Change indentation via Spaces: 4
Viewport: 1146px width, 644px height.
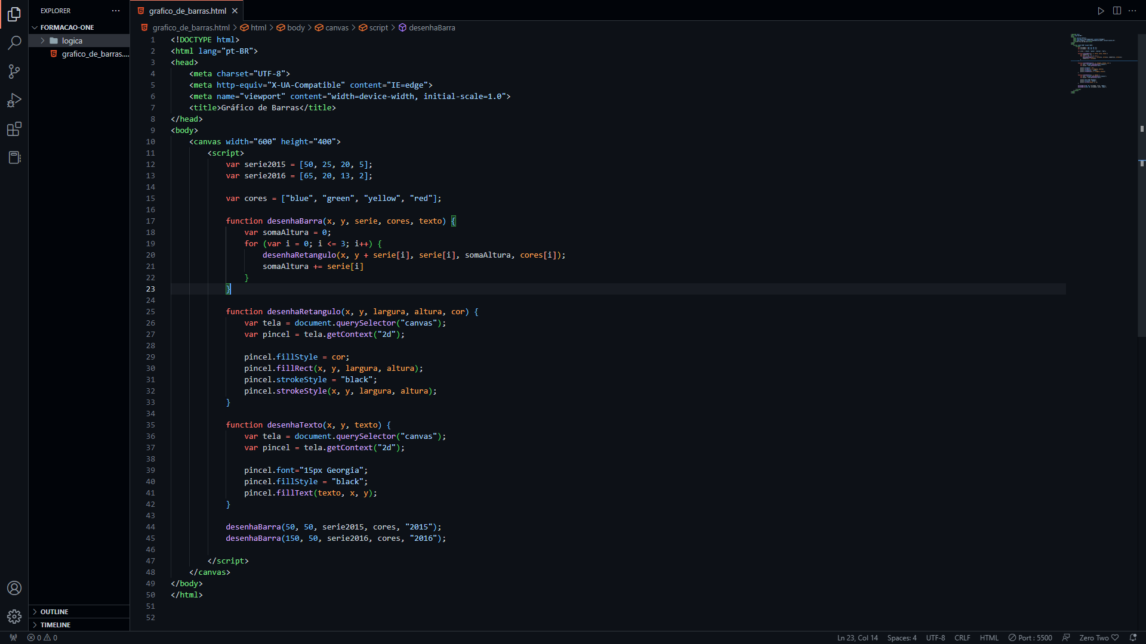coord(901,637)
